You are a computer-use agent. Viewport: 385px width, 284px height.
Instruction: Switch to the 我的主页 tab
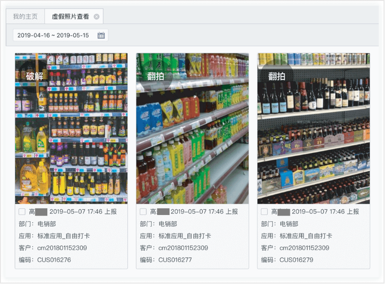pyautogui.click(x=25, y=16)
